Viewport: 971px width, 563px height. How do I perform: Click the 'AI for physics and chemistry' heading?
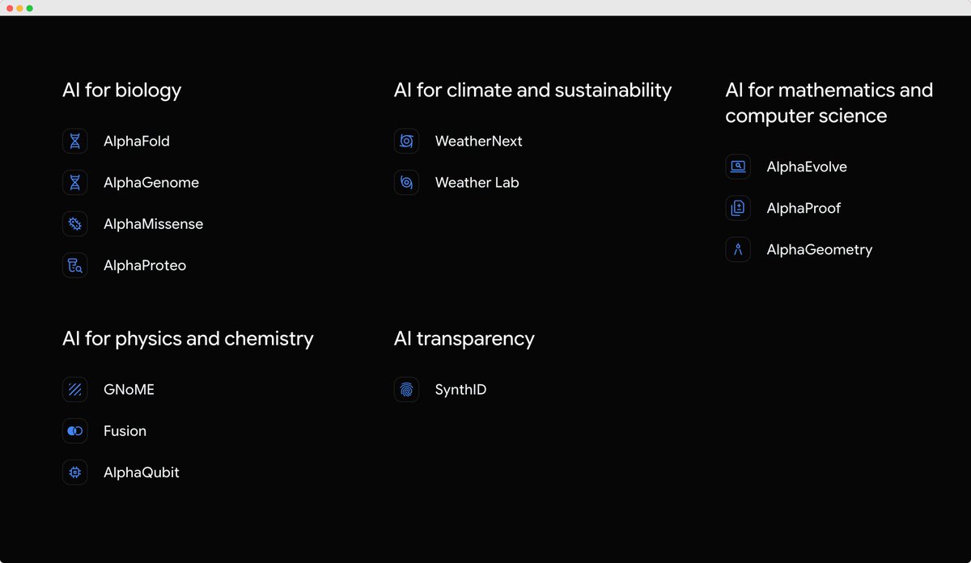188,338
